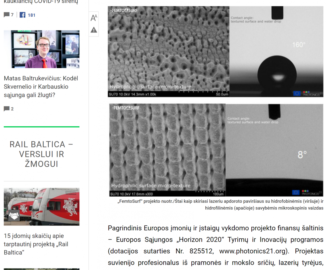Click the red train thumbnail image
Viewport: 328px width, 270px height.
coord(42,207)
